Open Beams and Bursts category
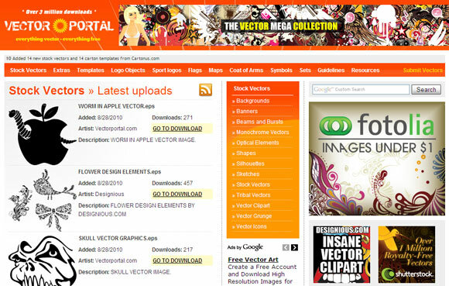This screenshot has width=449, height=286. point(259,122)
